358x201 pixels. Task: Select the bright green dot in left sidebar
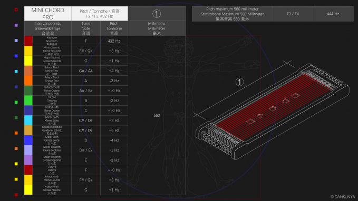coord(16,102)
